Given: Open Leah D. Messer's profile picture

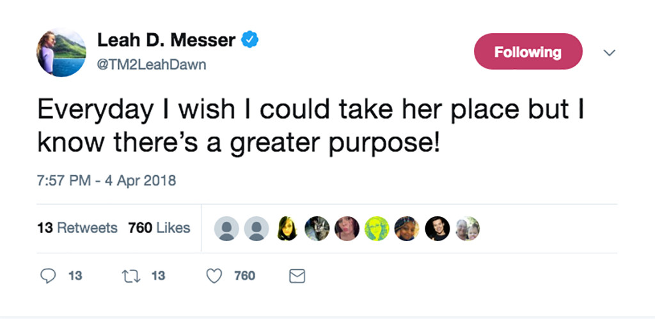Looking at the screenshot, I should click(x=61, y=52).
